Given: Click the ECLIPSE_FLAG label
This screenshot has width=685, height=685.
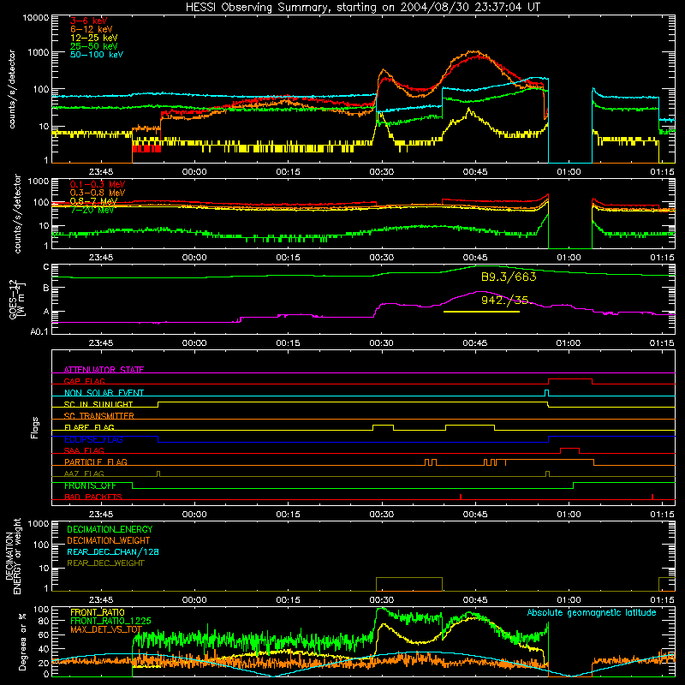Looking at the screenshot, I should [x=93, y=439].
